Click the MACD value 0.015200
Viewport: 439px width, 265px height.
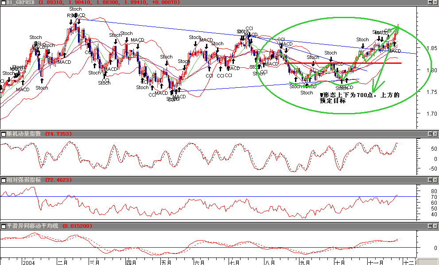[77, 226]
